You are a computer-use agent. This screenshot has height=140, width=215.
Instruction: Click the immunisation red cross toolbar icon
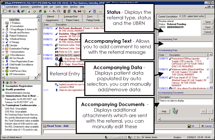(x=49, y=12)
